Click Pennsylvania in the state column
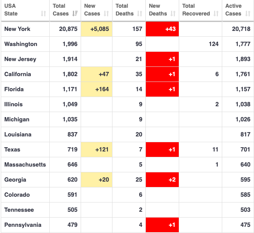The image size is (254, 233). (x=22, y=225)
